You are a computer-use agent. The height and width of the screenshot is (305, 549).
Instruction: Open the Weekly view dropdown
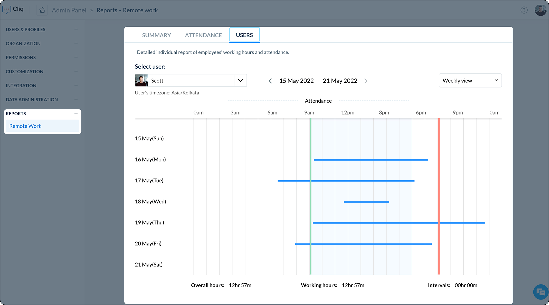coord(470,80)
